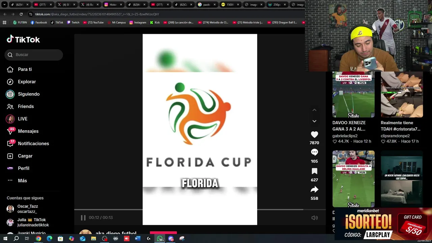The width and height of the screenshot is (432, 243).
Task: Open Discord from taskbar
Action: pos(171,239)
